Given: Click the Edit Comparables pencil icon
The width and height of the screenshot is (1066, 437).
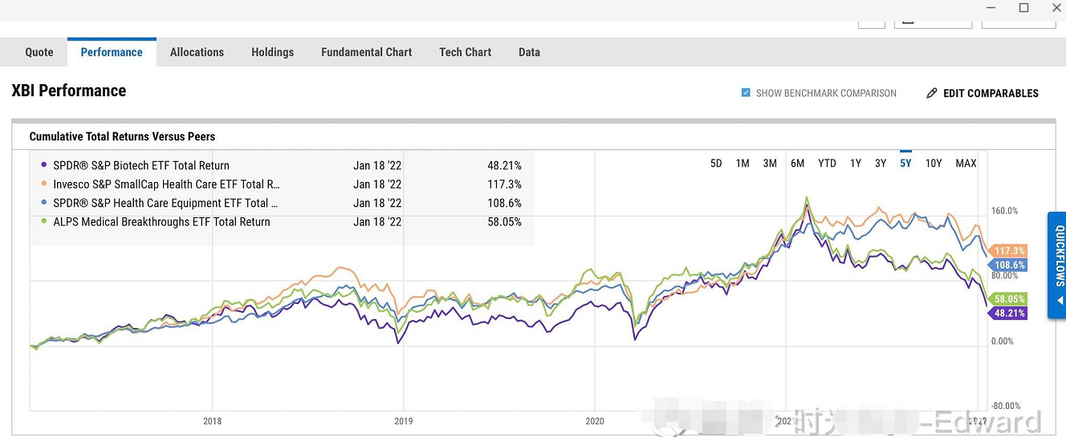Looking at the screenshot, I should pos(932,94).
